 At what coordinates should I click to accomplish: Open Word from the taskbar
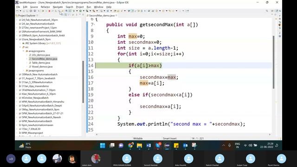click(x=148, y=145)
